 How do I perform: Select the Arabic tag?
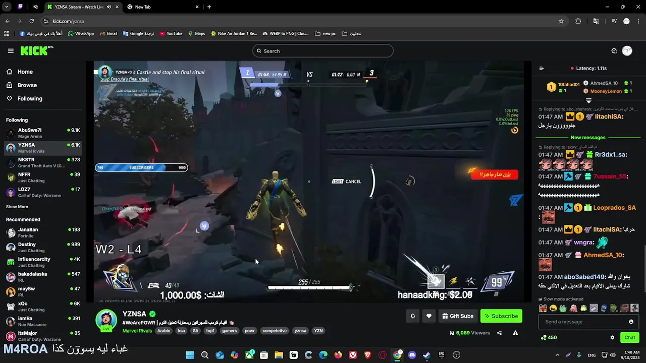point(164,331)
